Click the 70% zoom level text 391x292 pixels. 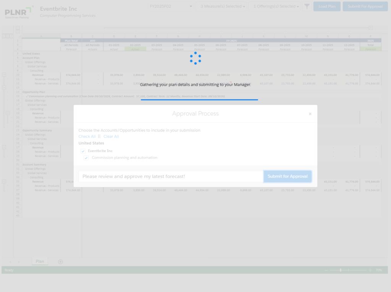pos(379,270)
